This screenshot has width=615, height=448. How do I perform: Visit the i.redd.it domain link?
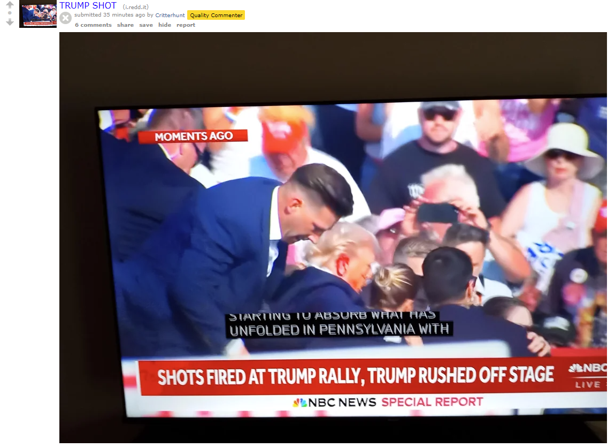(136, 7)
